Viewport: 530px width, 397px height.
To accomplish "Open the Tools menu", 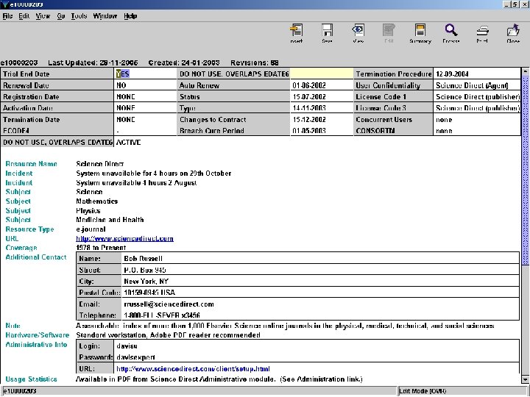I will coord(79,15).
